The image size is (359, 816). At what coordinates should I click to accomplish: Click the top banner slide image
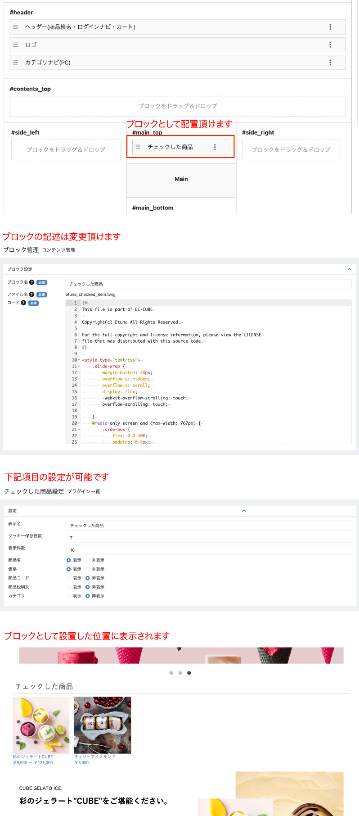pos(181,655)
